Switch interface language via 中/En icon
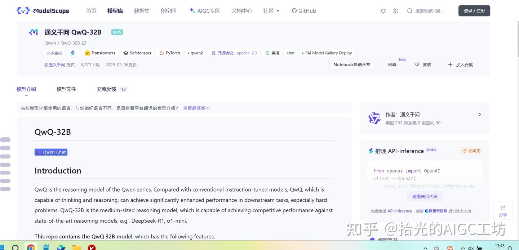 coord(395,11)
